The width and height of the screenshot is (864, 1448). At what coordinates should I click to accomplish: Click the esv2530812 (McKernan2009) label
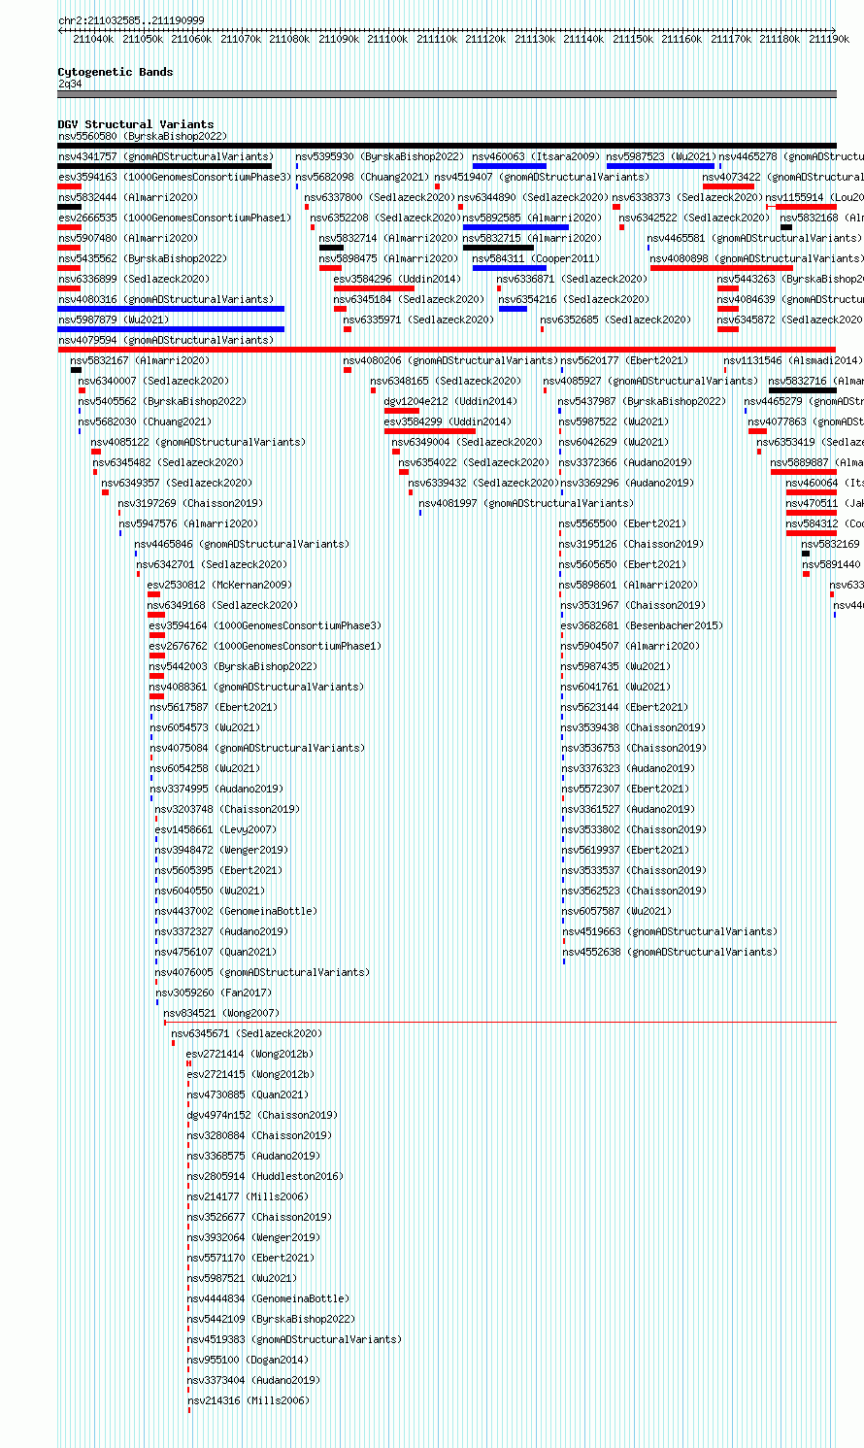219,586
